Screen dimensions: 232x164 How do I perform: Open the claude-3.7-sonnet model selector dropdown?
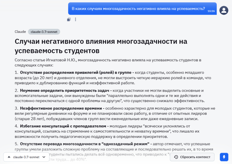point(26,157)
